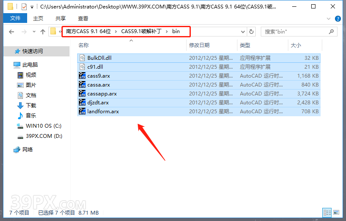Select 网络 in the navigation pane
The image size is (346, 221).
pos(28,149)
